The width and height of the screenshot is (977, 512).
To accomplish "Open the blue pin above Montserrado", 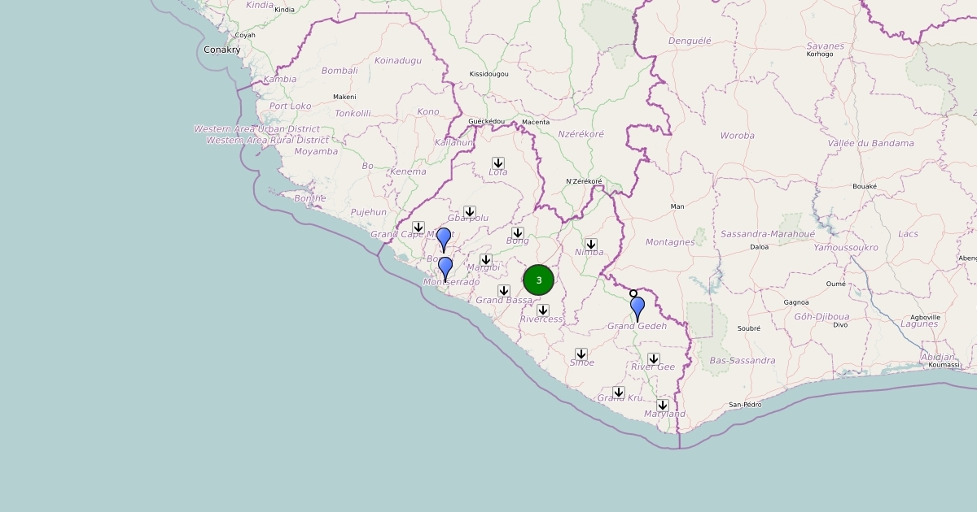I will coord(445,268).
